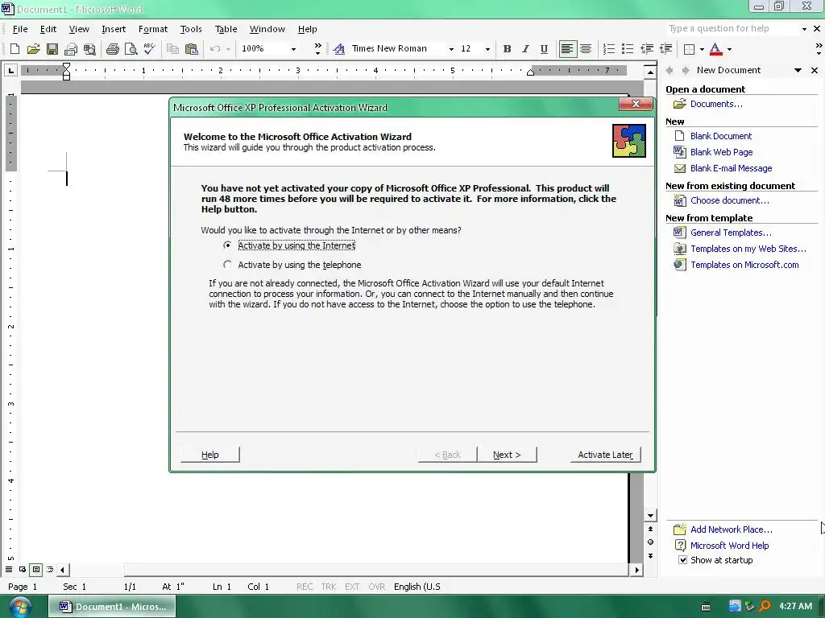Screen dimensions: 825x618
Task: Select Activate by using the Internet
Action: click(291, 245)
